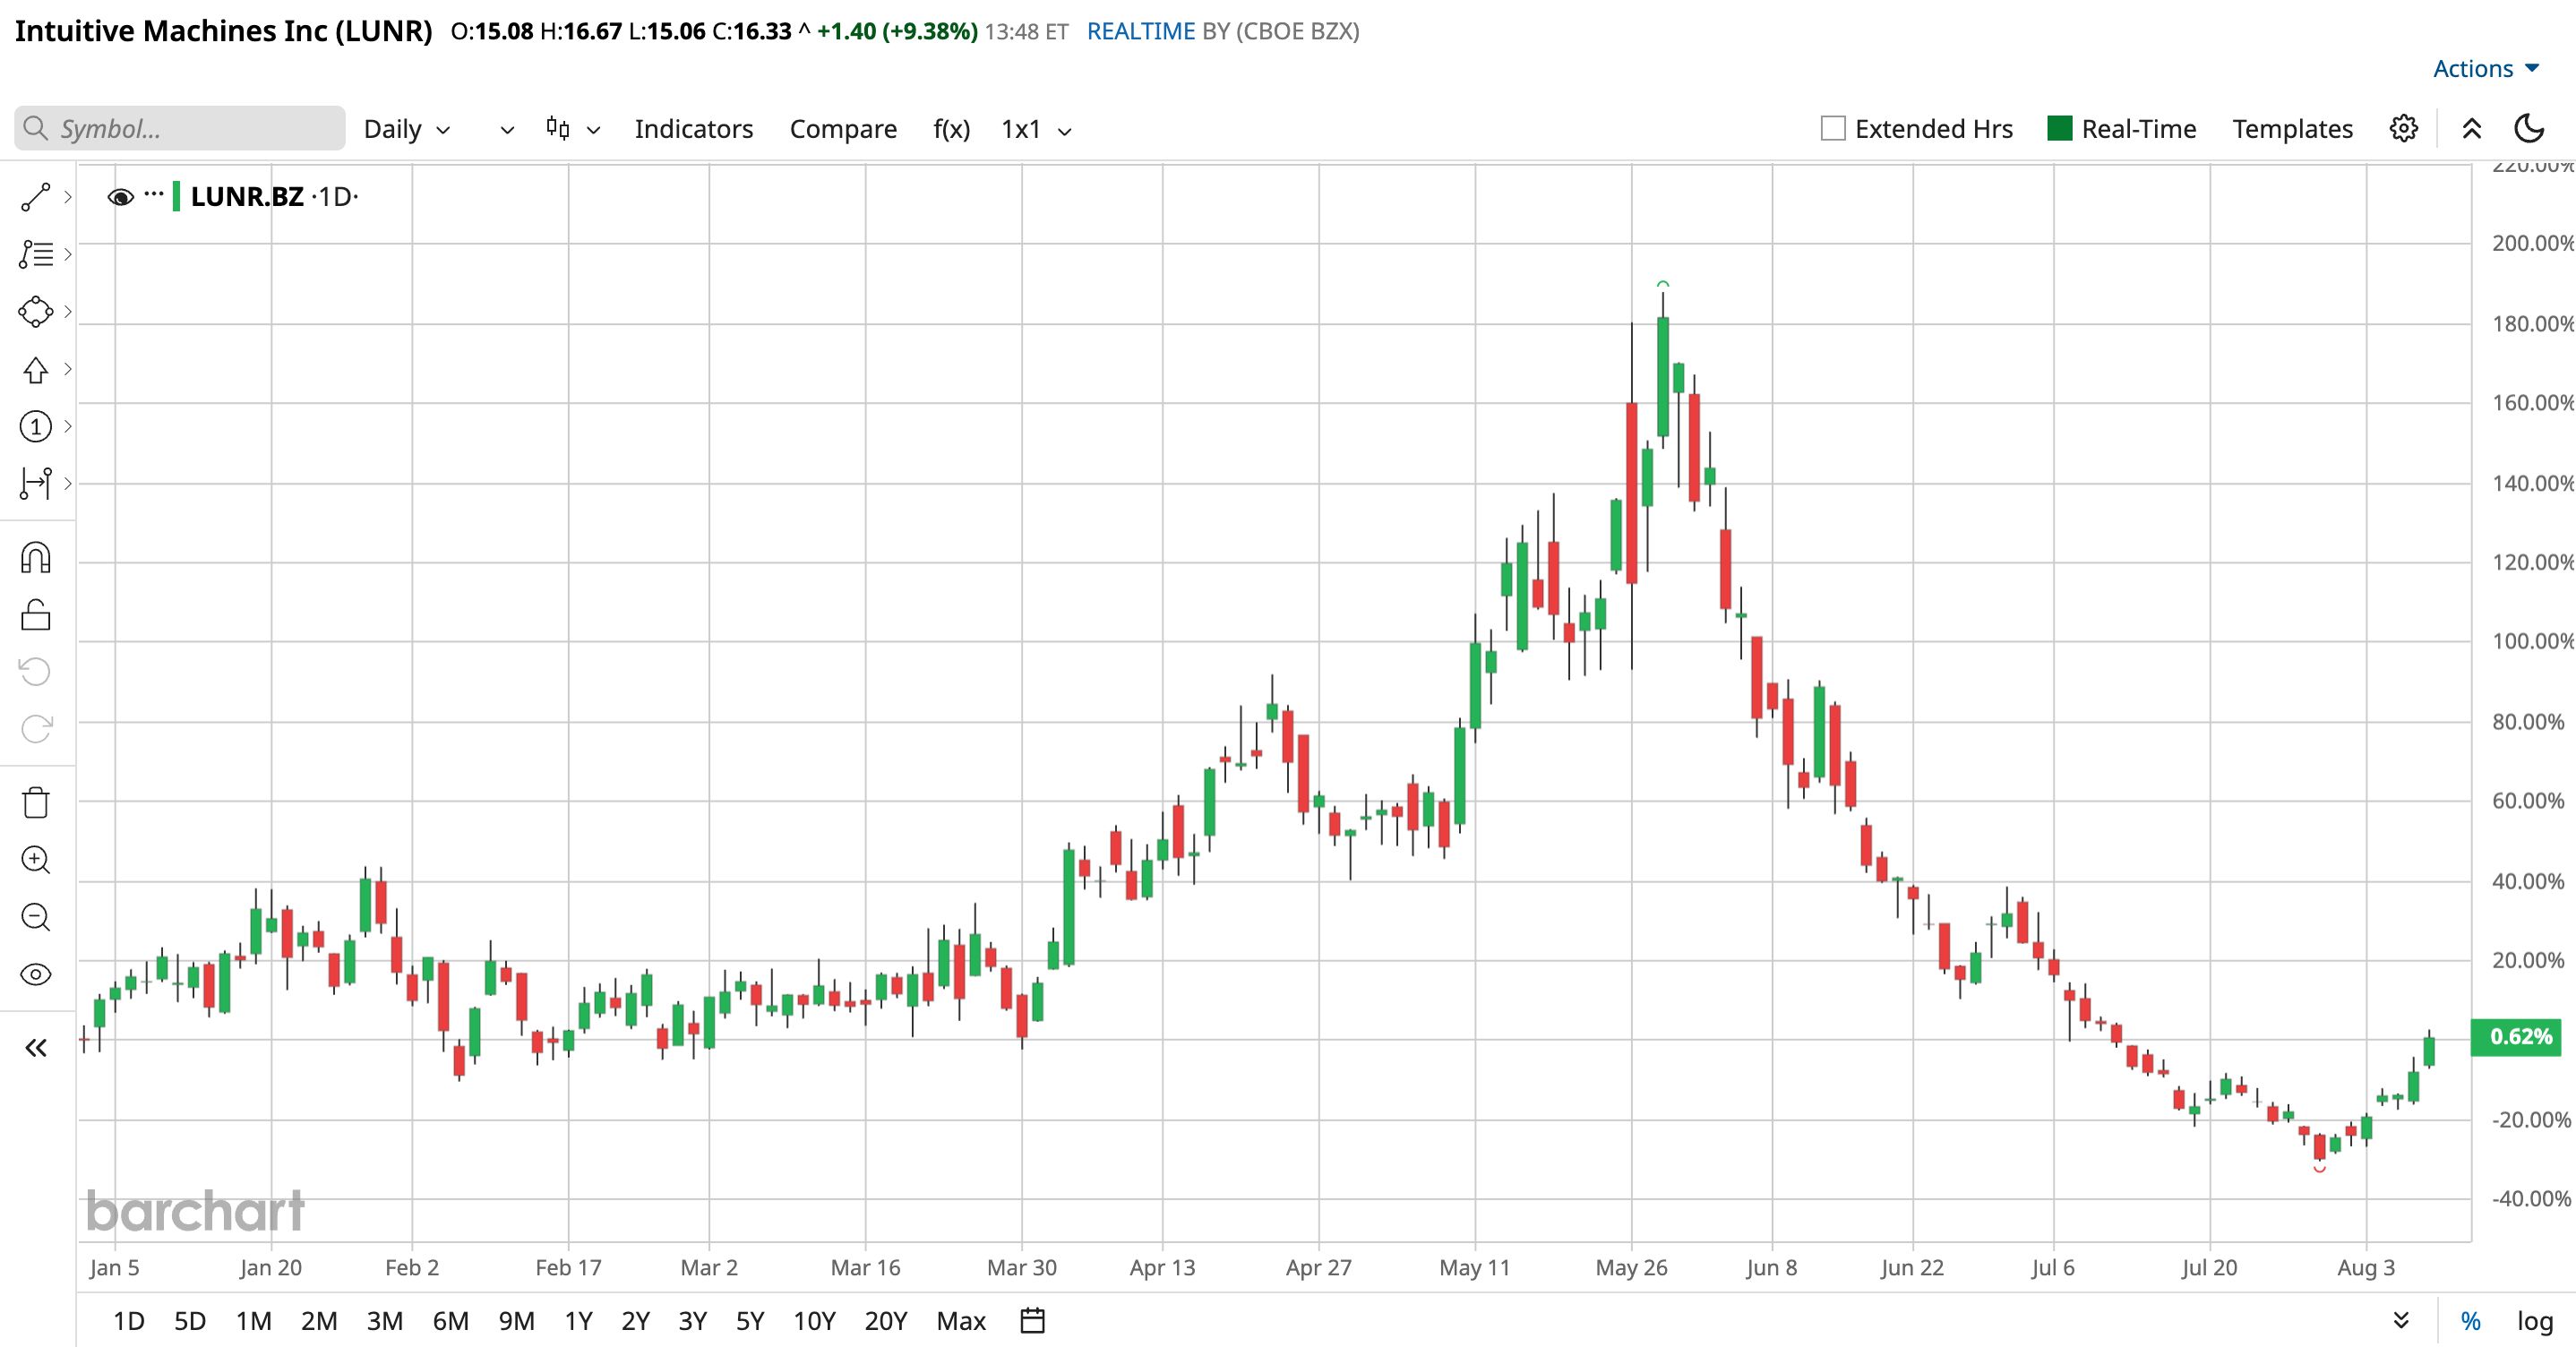Click the Compare button
The height and width of the screenshot is (1347, 2576).
coord(843,129)
